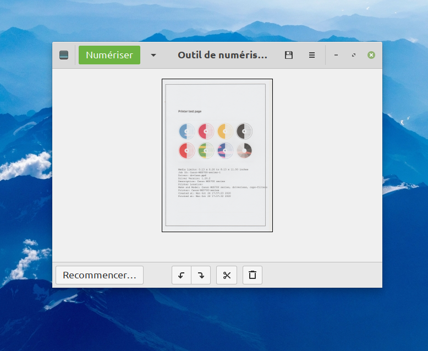
Task: Delete the scanned page with the trash icon
Action: click(253, 275)
